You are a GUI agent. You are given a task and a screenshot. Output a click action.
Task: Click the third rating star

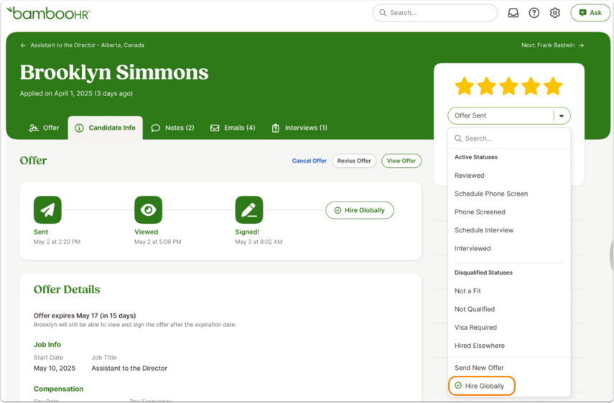[508, 86]
